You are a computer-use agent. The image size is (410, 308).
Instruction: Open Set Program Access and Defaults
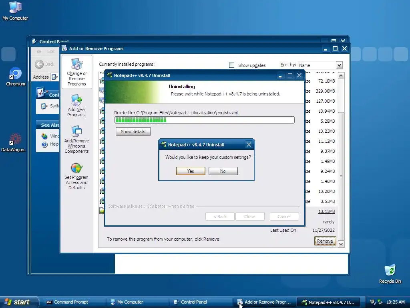pyautogui.click(x=76, y=176)
